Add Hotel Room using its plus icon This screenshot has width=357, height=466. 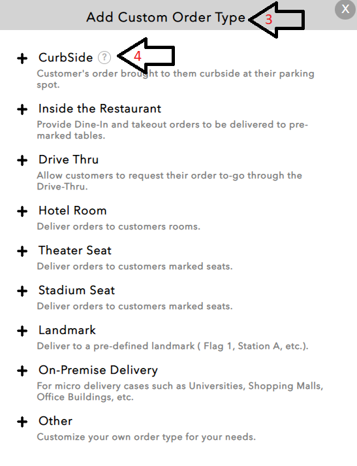22,212
